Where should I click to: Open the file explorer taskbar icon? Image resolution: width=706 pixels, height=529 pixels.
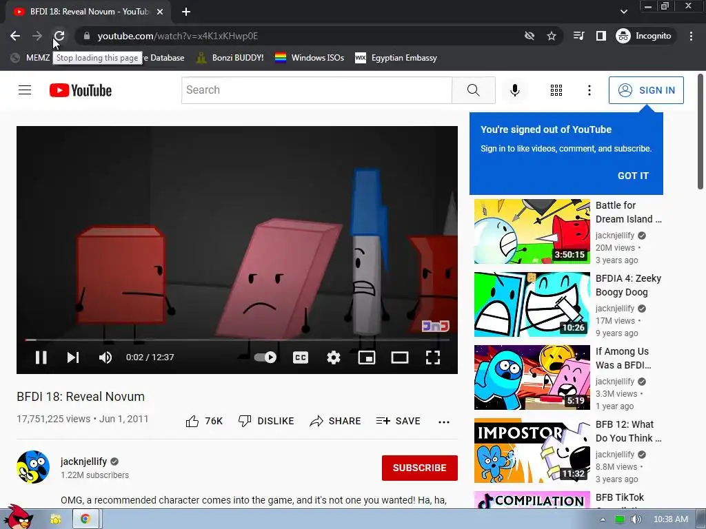[55, 519]
